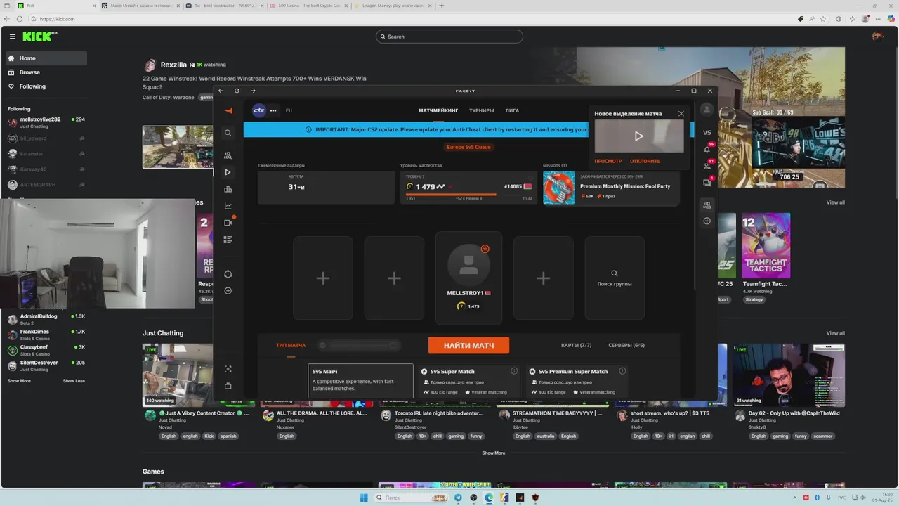Select the ТИП МАТЧА tab
Image resolution: width=899 pixels, height=506 pixels.
tap(291, 345)
